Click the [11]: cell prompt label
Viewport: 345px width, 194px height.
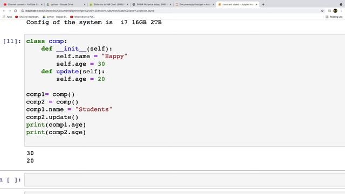(12, 41)
